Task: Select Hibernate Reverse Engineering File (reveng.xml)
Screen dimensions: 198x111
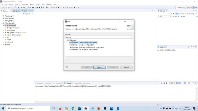Action: [88, 47]
